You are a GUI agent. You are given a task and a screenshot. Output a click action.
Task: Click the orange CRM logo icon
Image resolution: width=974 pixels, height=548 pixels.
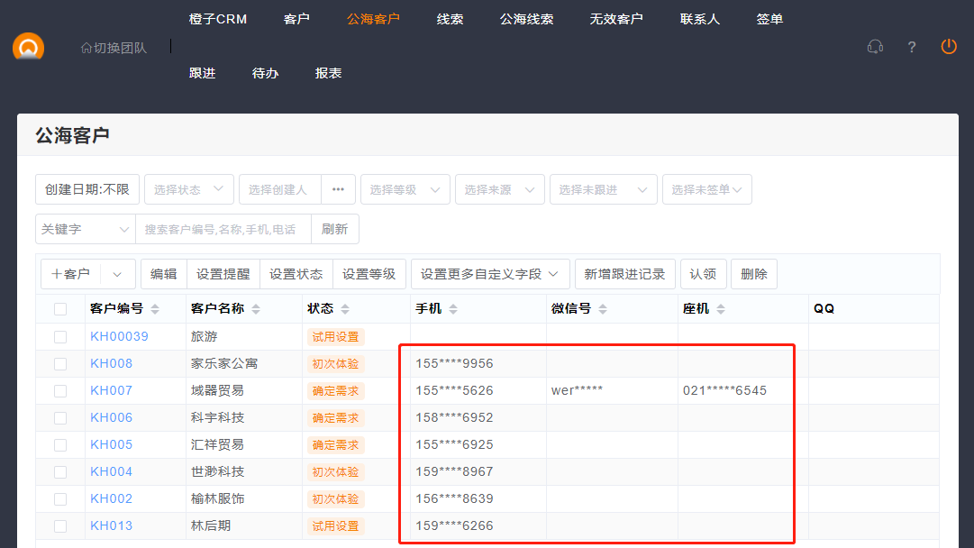pyautogui.click(x=29, y=47)
